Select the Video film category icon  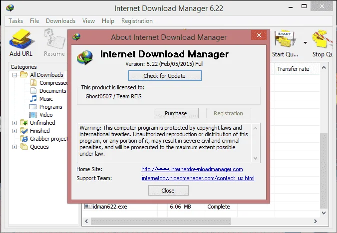coord(33,114)
